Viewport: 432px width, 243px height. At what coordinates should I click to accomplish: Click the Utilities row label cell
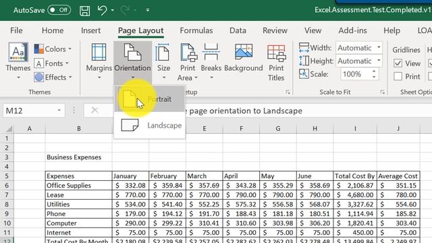pos(79,205)
